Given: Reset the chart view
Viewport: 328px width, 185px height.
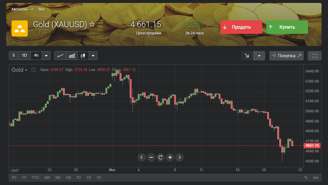Looking at the screenshot, I should click(160, 157).
